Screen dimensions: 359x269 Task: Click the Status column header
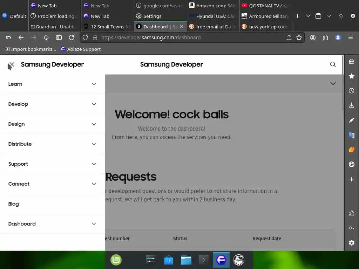pos(180,239)
